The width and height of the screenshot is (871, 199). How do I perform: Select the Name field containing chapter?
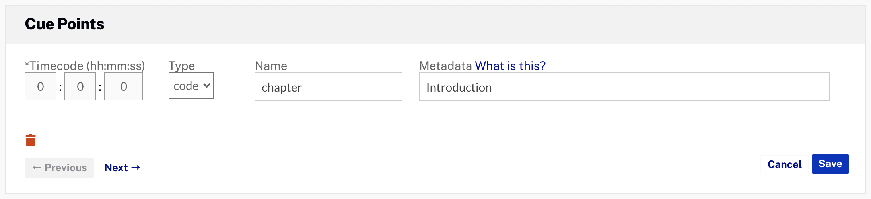coord(329,87)
